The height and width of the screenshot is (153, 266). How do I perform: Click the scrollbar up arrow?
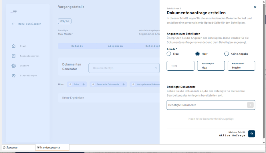(x=264, y=1)
